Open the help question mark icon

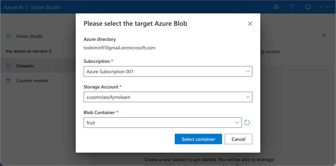[291, 7]
